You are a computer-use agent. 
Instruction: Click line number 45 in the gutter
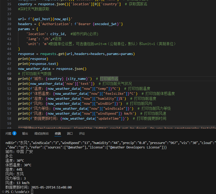click(x=9, y=54)
